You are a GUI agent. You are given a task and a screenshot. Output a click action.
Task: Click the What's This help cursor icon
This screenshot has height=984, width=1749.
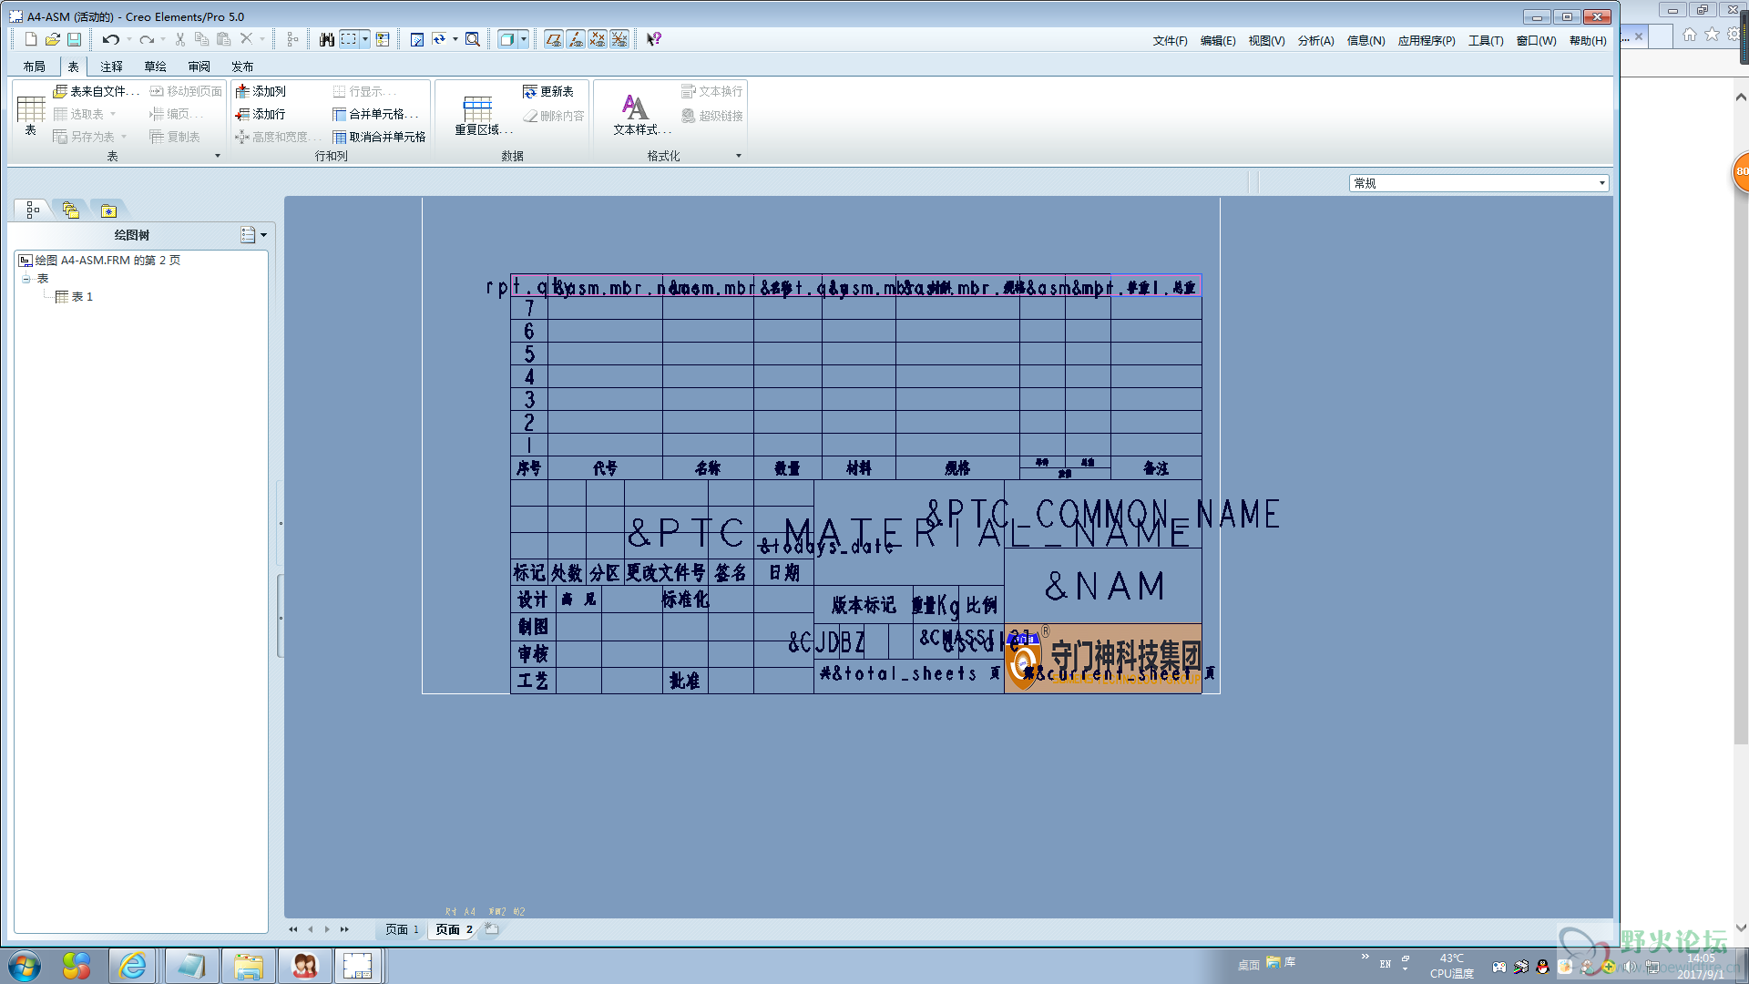(653, 39)
